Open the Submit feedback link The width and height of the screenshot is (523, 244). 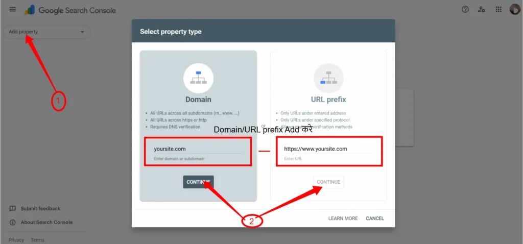40,209
